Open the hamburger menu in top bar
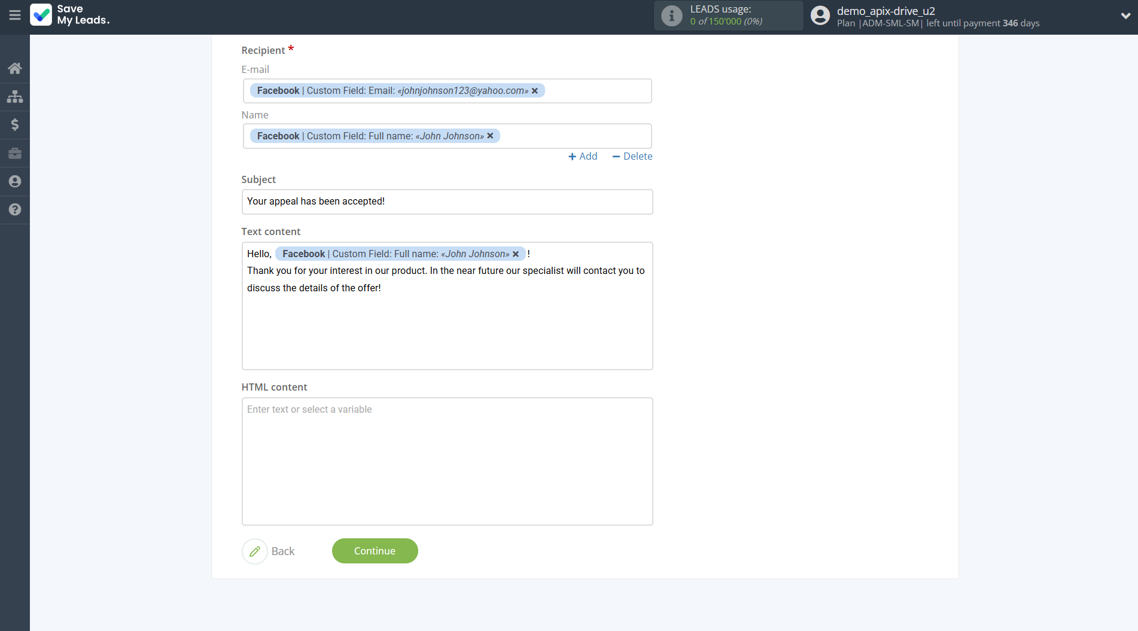 (x=15, y=16)
